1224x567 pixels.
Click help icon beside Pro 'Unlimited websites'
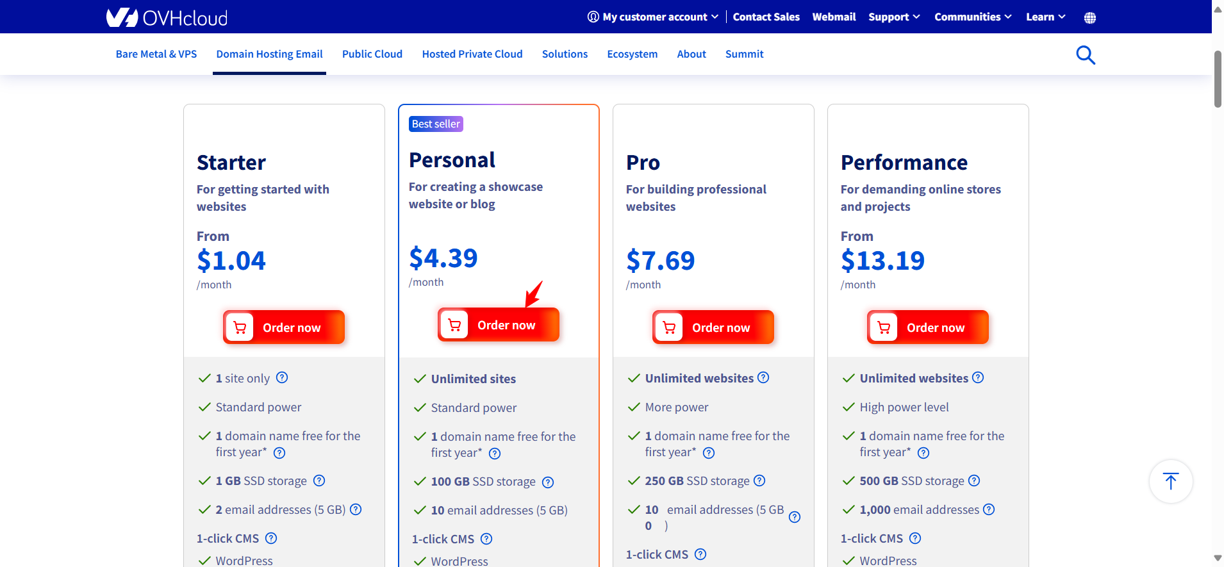pos(763,377)
